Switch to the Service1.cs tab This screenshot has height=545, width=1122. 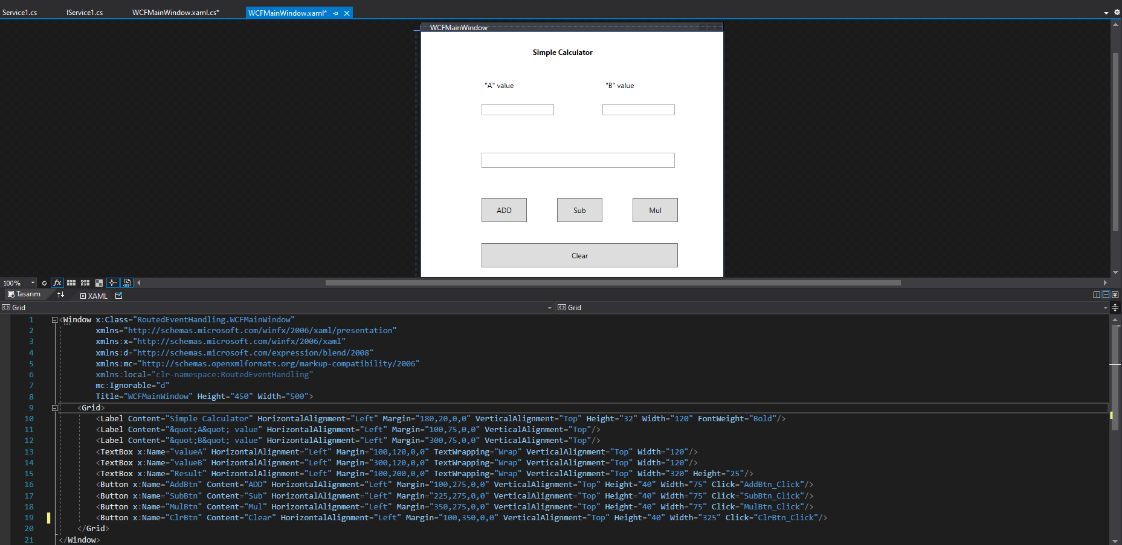tap(20, 11)
